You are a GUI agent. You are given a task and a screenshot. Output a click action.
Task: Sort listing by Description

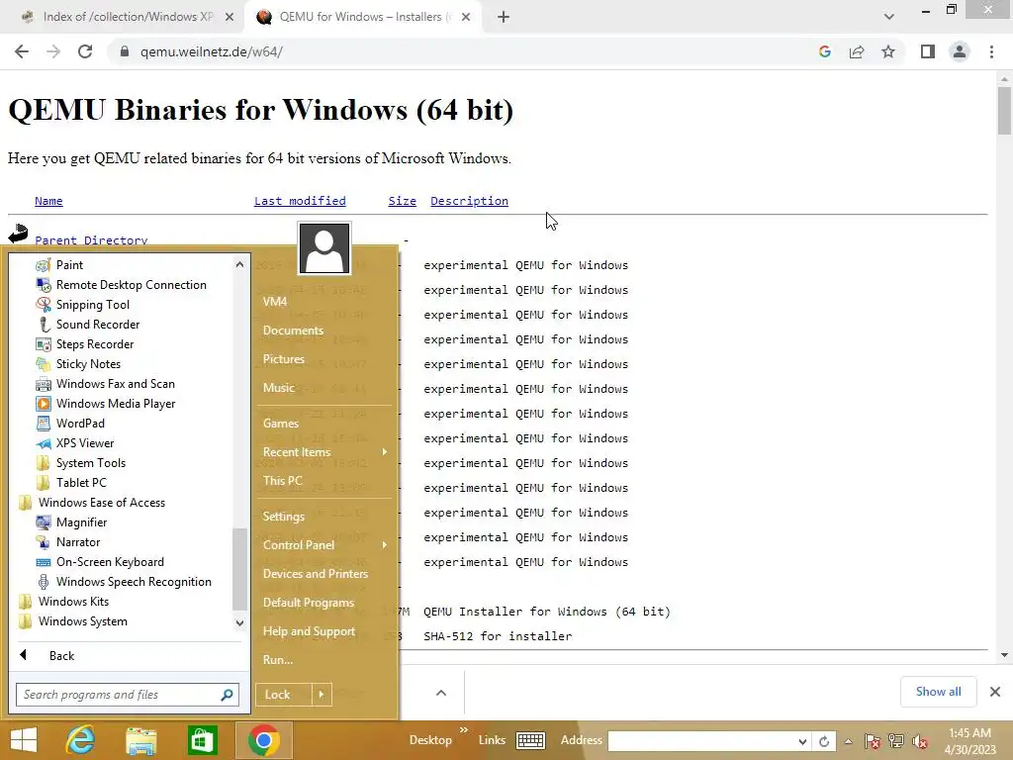point(469,201)
